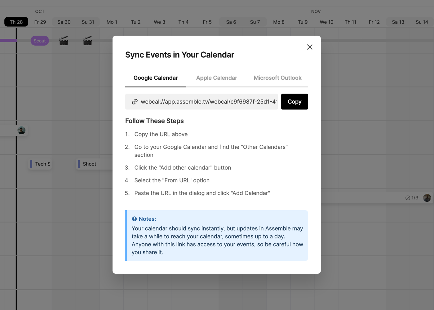Jump to Su 14 date column
The image size is (434, 310).
(422, 22)
